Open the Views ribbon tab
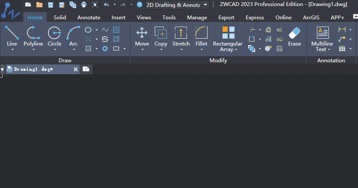 pyautogui.click(x=144, y=17)
